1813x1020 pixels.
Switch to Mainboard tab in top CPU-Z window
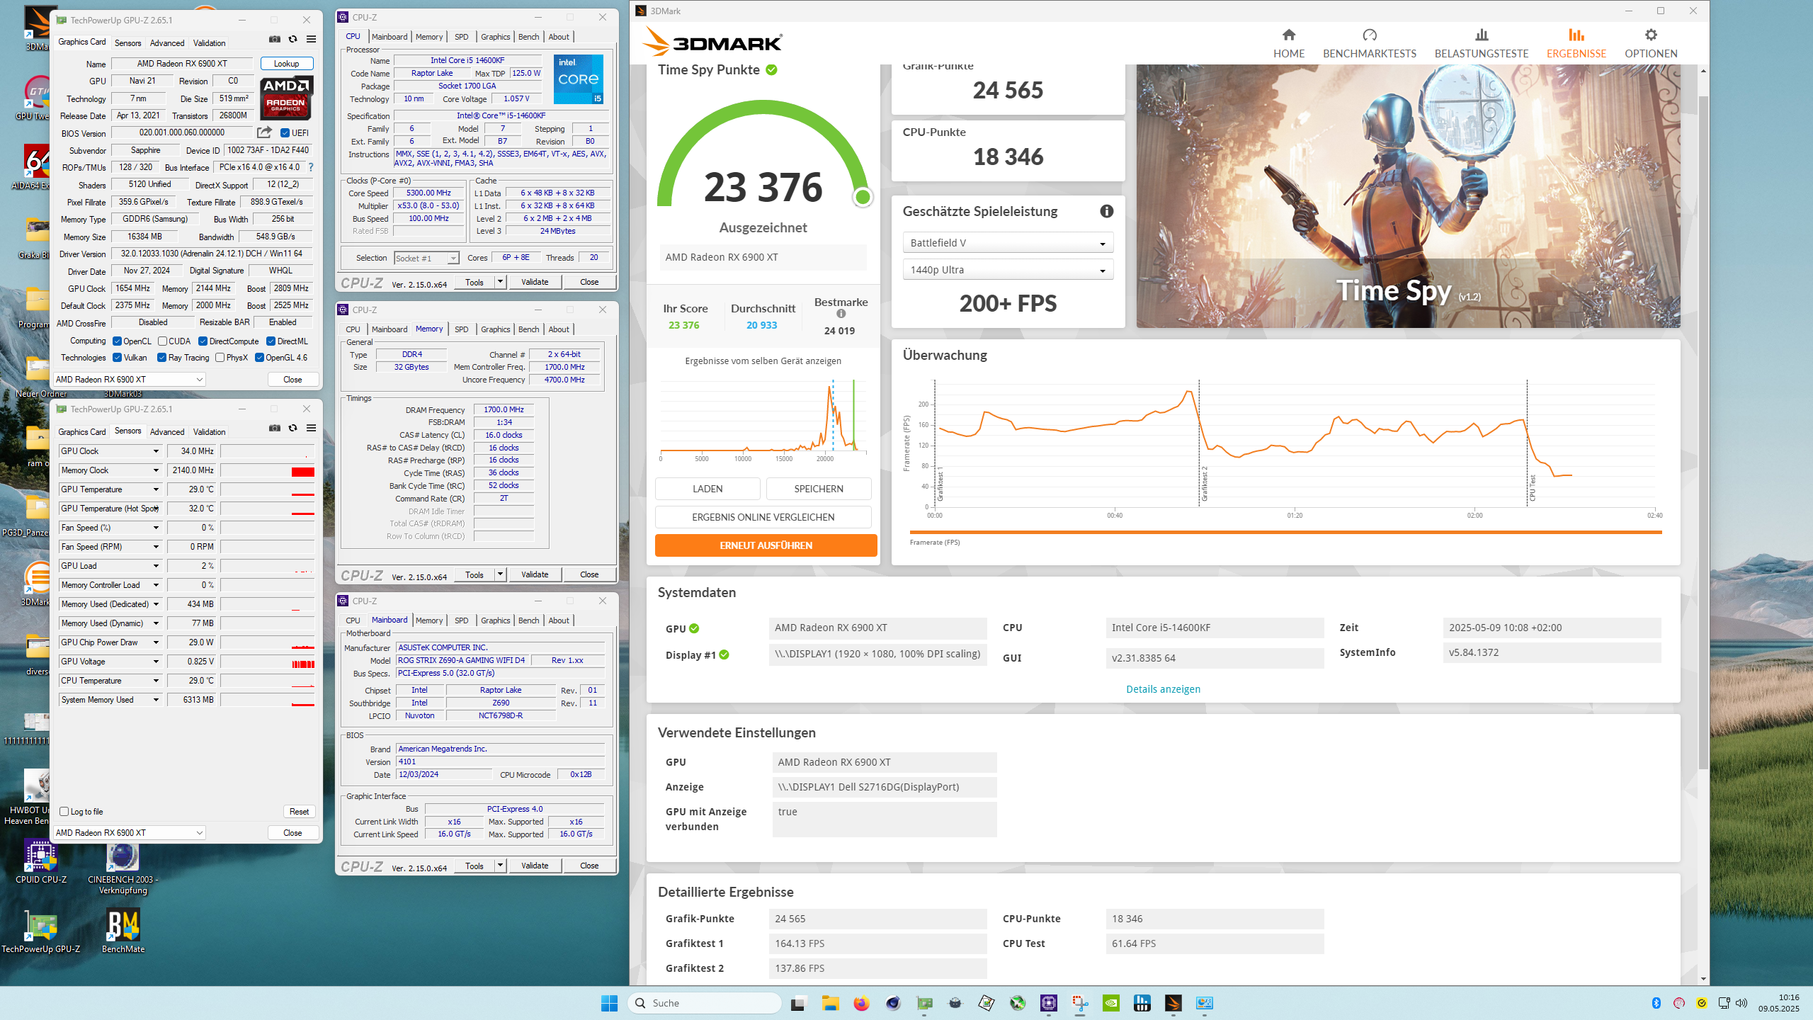click(x=390, y=37)
